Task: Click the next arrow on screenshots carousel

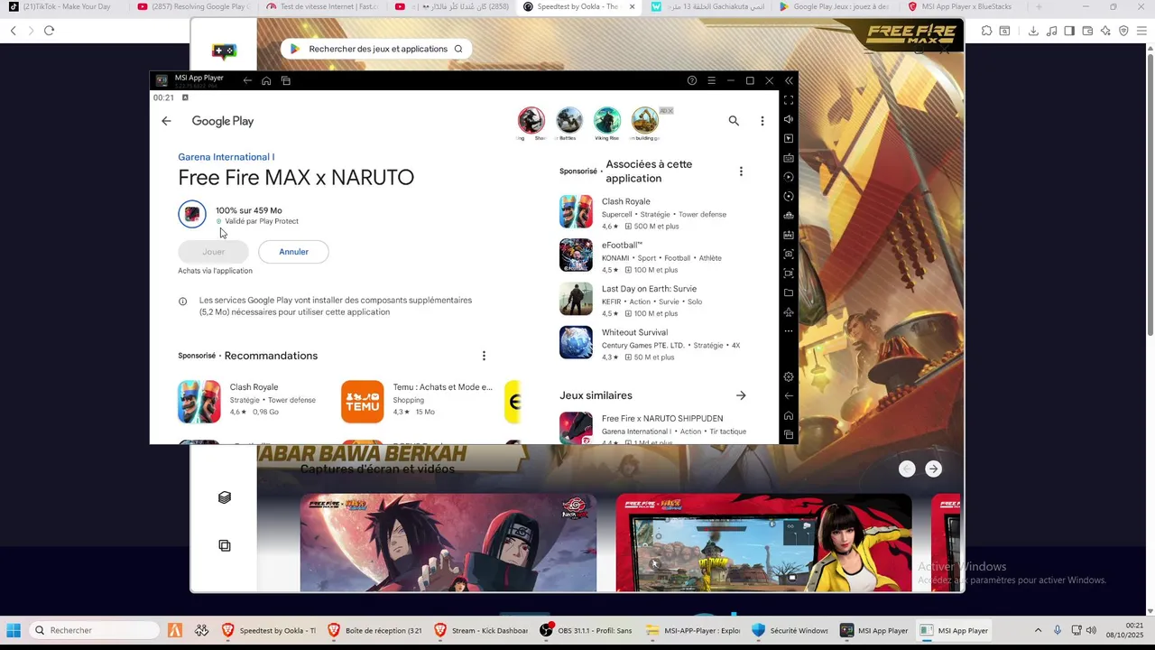Action: pyautogui.click(x=933, y=469)
